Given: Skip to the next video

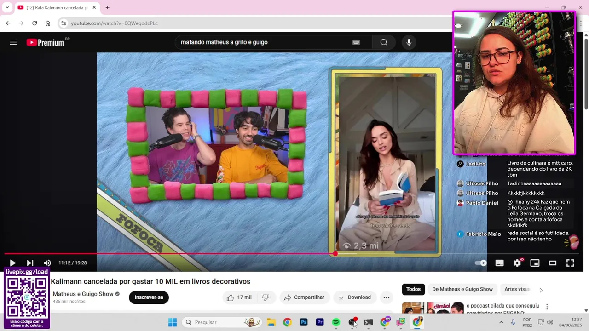Looking at the screenshot, I should [30, 263].
